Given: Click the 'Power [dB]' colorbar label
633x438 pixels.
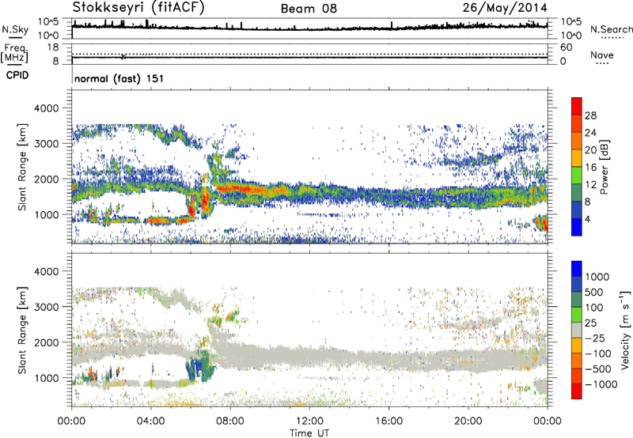Looking at the screenshot, I should click(x=604, y=167).
